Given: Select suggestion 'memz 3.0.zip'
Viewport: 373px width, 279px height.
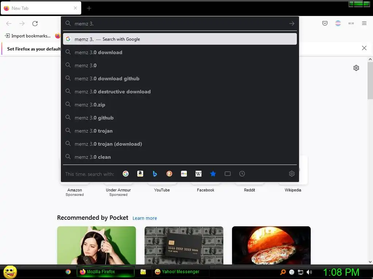Looking at the screenshot, I should pyautogui.click(x=180, y=105).
